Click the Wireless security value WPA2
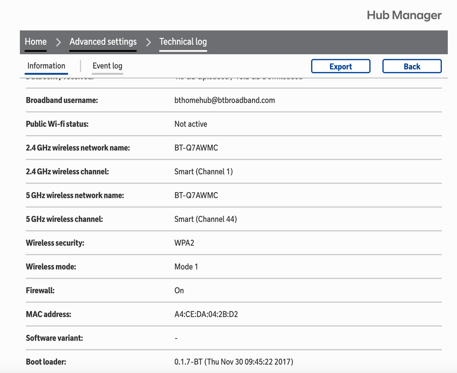 pos(184,243)
